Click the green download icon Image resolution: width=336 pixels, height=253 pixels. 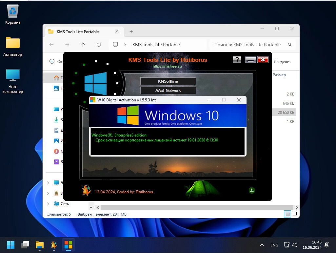[x=252, y=190]
